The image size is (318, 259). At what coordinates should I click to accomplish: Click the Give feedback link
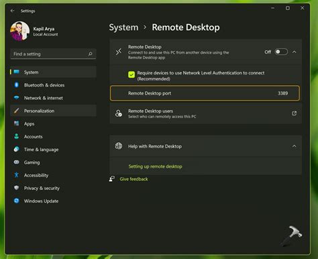(134, 179)
